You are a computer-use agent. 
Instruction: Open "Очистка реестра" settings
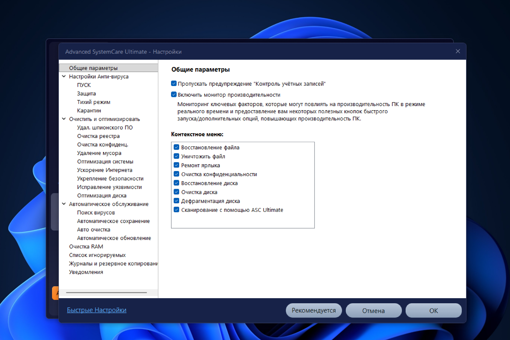pyautogui.click(x=98, y=136)
